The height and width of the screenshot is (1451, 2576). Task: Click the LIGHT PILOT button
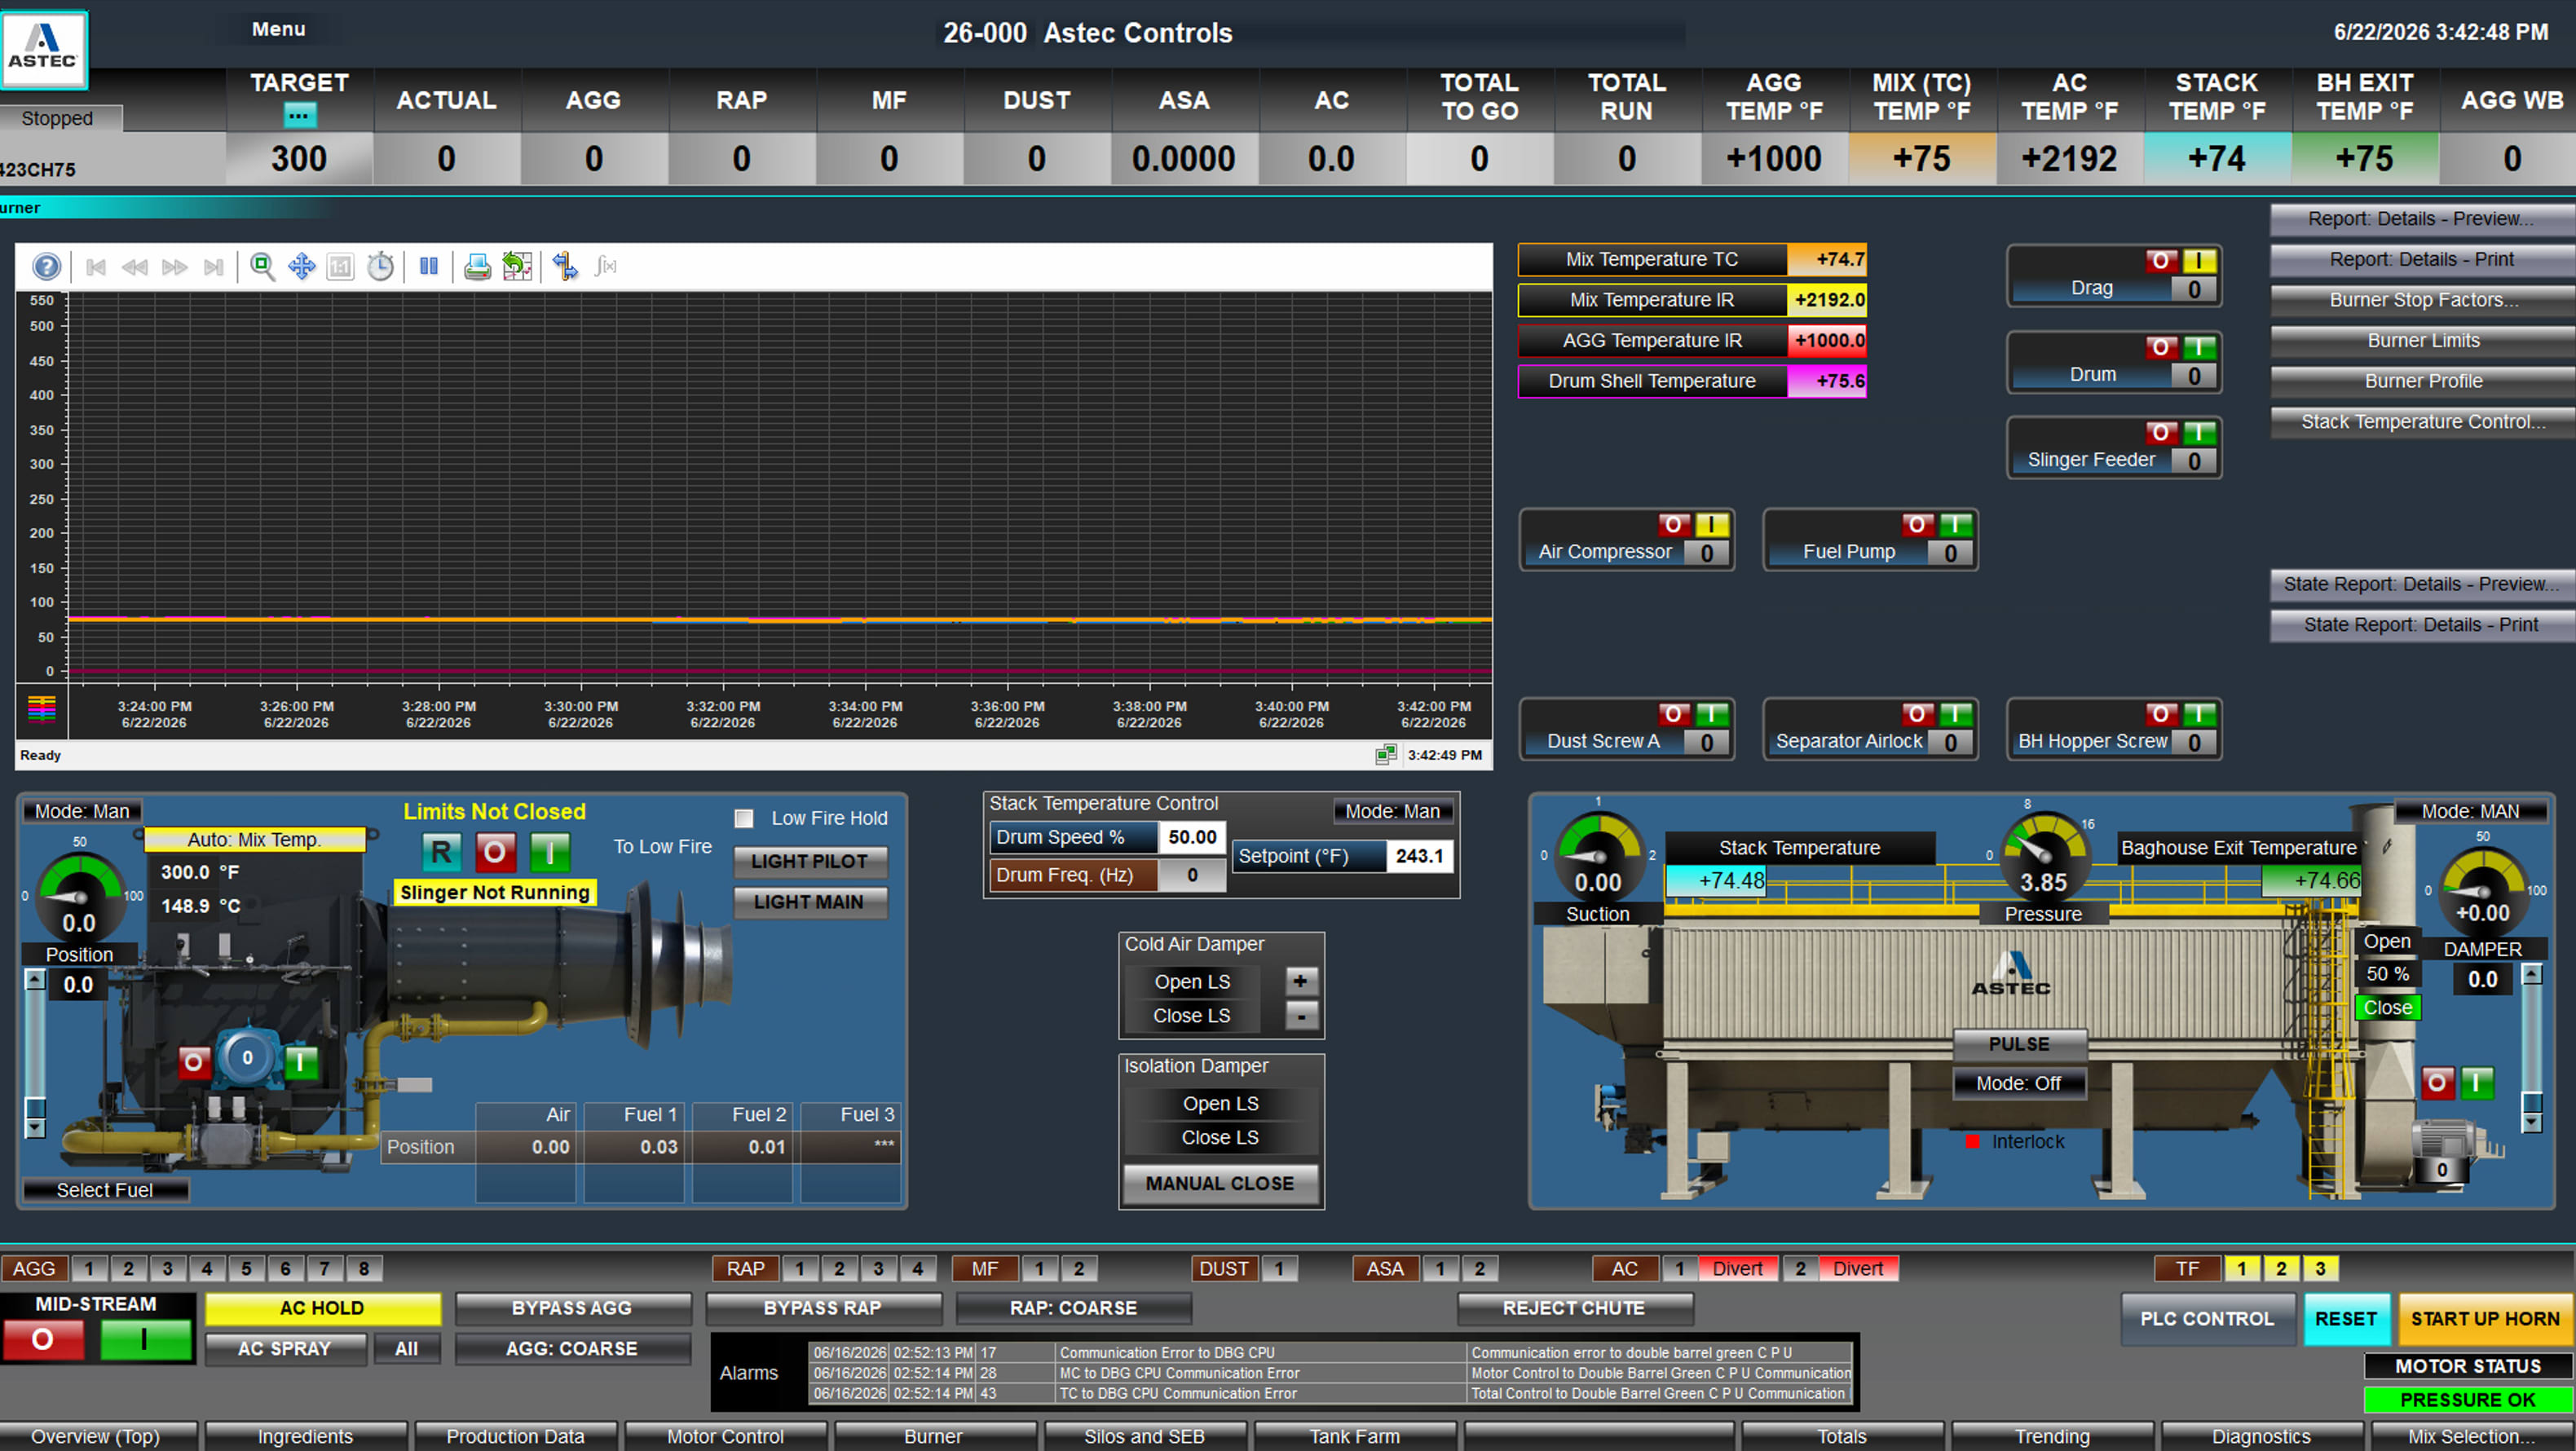pos(810,861)
